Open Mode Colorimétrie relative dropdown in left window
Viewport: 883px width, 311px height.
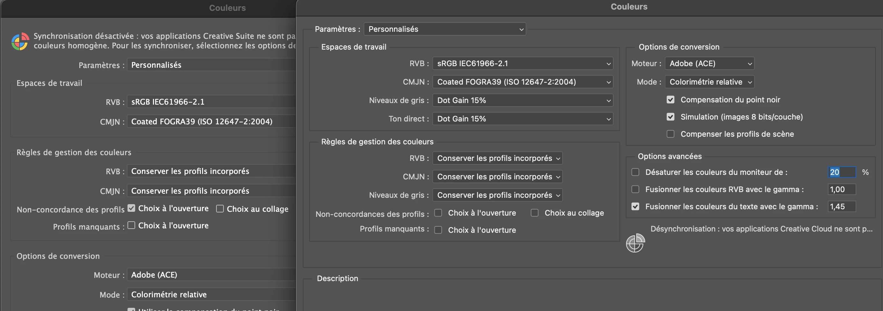(x=211, y=294)
